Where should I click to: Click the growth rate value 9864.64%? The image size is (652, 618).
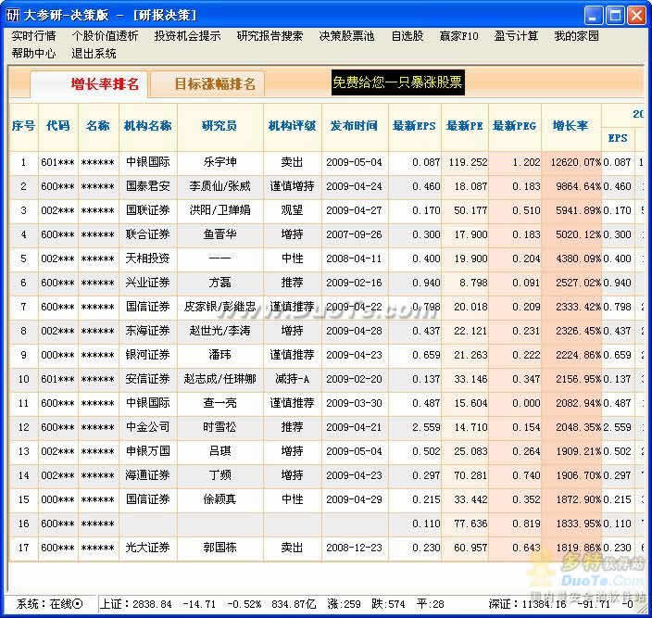[579, 186]
